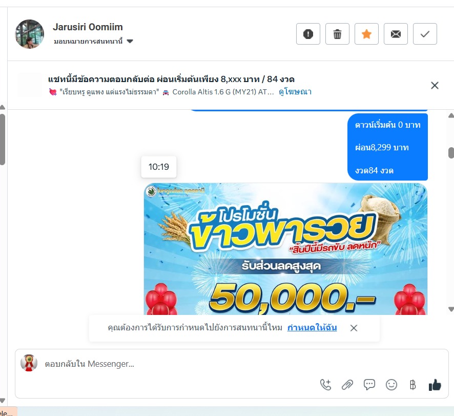The height and width of the screenshot is (416, 454).
Task: Open the assign conversation dropdown arrow
Action: [x=130, y=41]
